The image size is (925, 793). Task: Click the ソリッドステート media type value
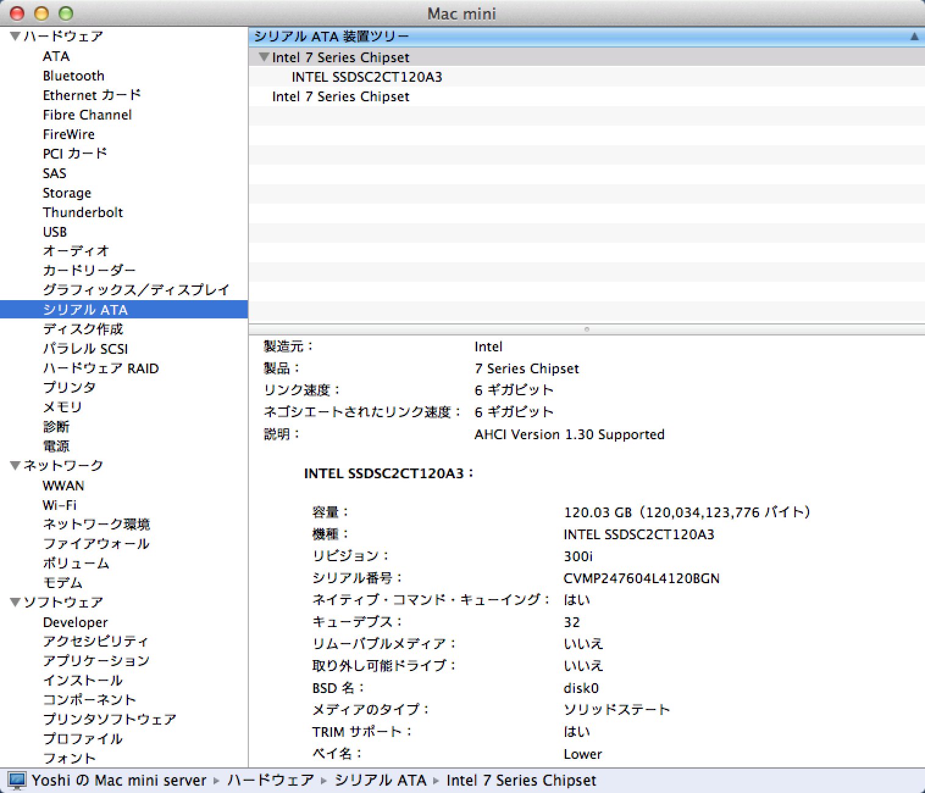(x=617, y=709)
